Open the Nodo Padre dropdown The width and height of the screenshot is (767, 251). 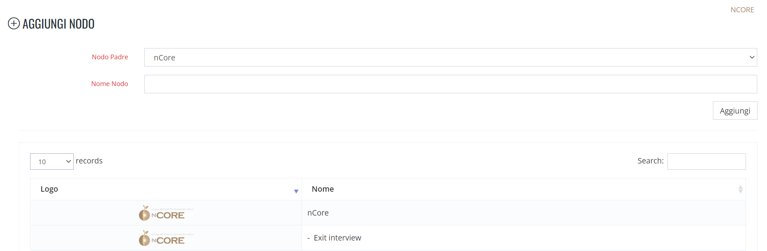451,58
